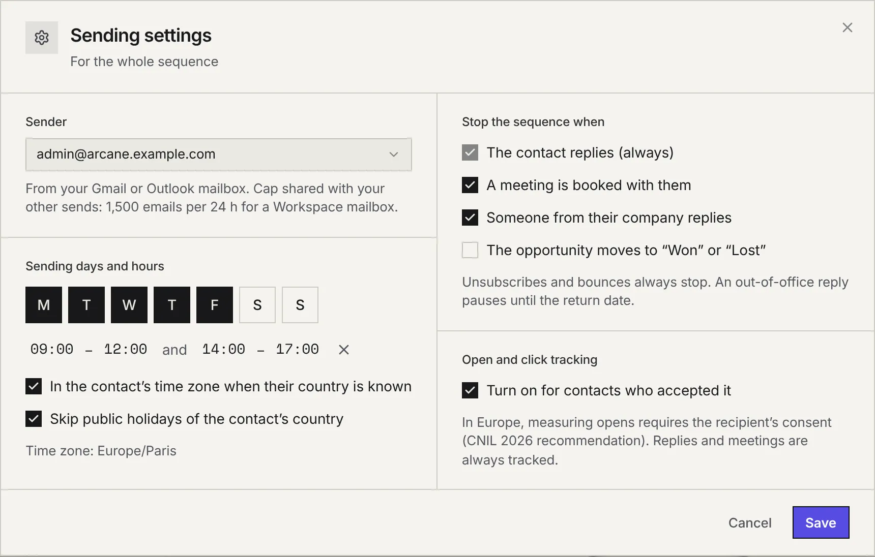Edit the 14:00 start time

pyautogui.click(x=224, y=349)
